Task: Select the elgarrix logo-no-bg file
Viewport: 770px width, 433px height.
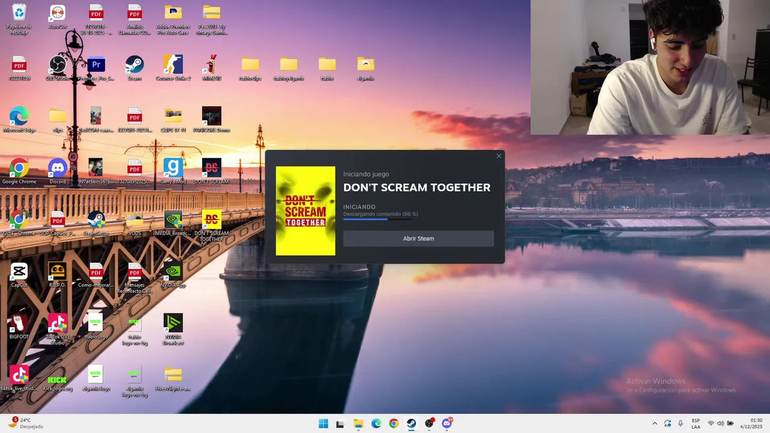Action: coord(135,381)
